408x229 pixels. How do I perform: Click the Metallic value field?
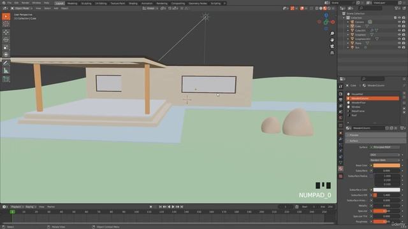click(x=386, y=205)
